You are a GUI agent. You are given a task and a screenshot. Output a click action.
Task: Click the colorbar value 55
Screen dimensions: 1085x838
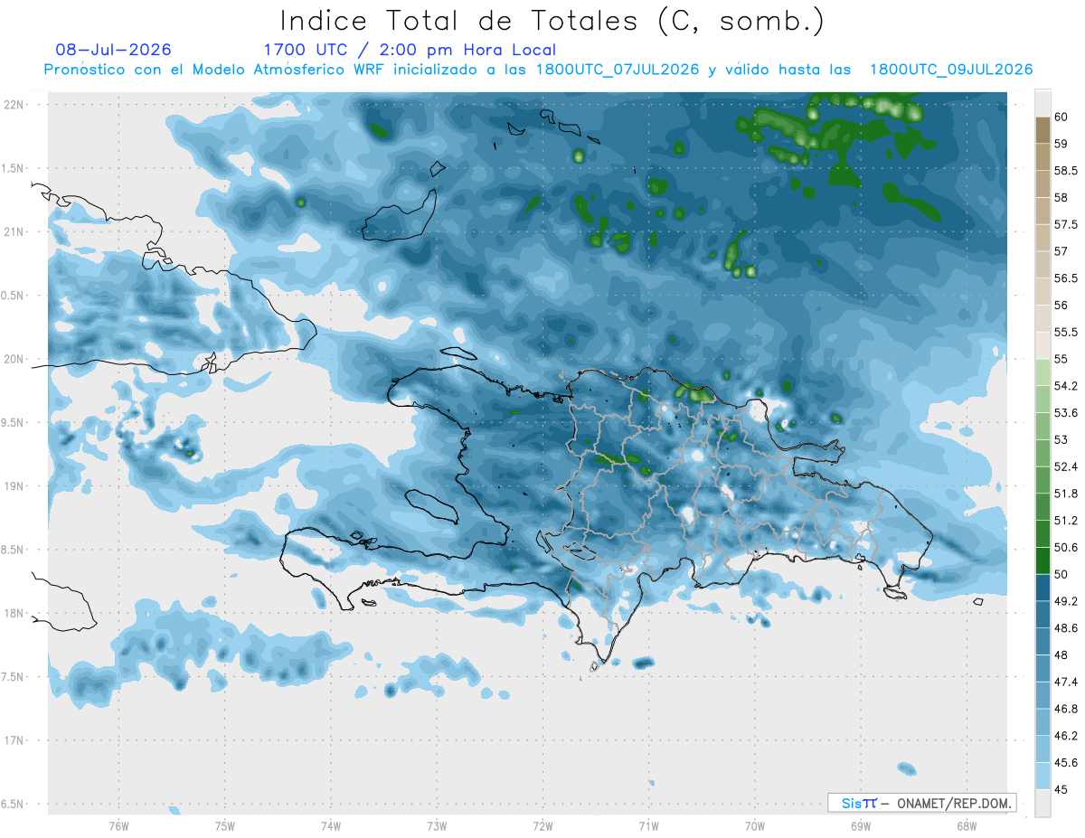click(x=1062, y=359)
